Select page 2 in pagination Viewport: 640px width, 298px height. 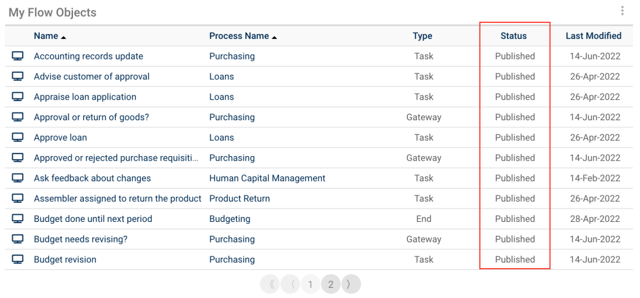[x=330, y=285]
